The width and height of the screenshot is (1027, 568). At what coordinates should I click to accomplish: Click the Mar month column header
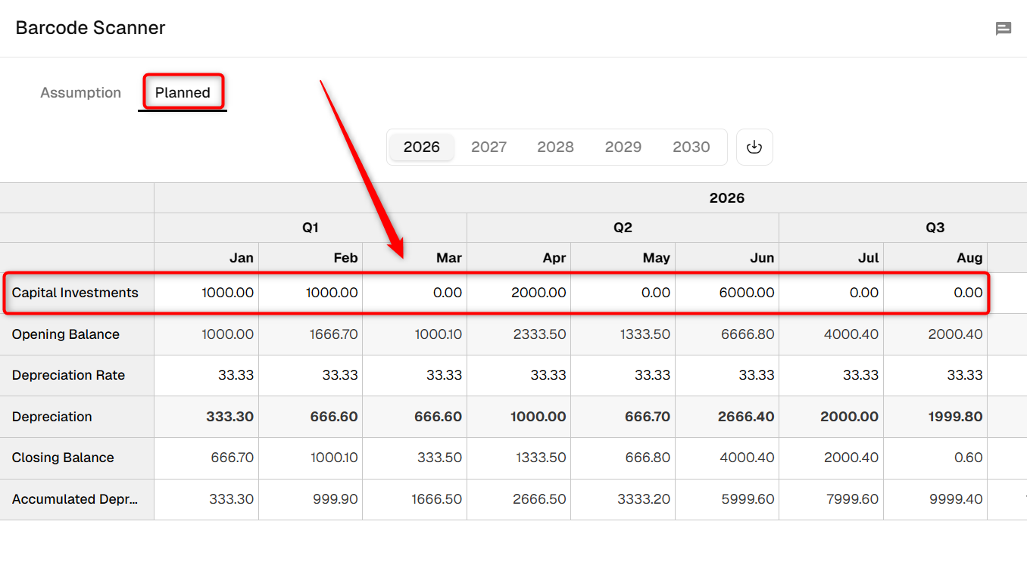pyautogui.click(x=415, y=258)
